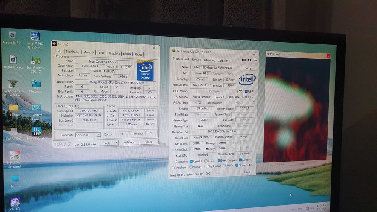This screenshot has width=377, height=212.
Task: Open the Validation tab in GPU-Z
Action: [x=223, y=61]
